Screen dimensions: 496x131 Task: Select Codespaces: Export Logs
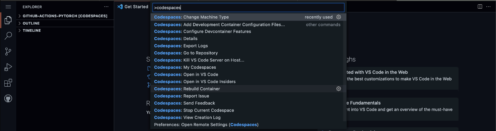[x=248, y=46]
